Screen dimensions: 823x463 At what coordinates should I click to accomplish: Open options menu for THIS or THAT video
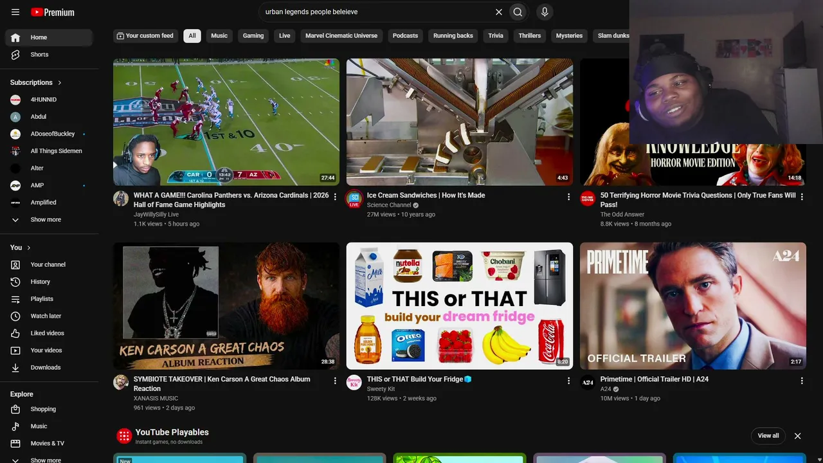pyautogui.click(x=568, y=381)
